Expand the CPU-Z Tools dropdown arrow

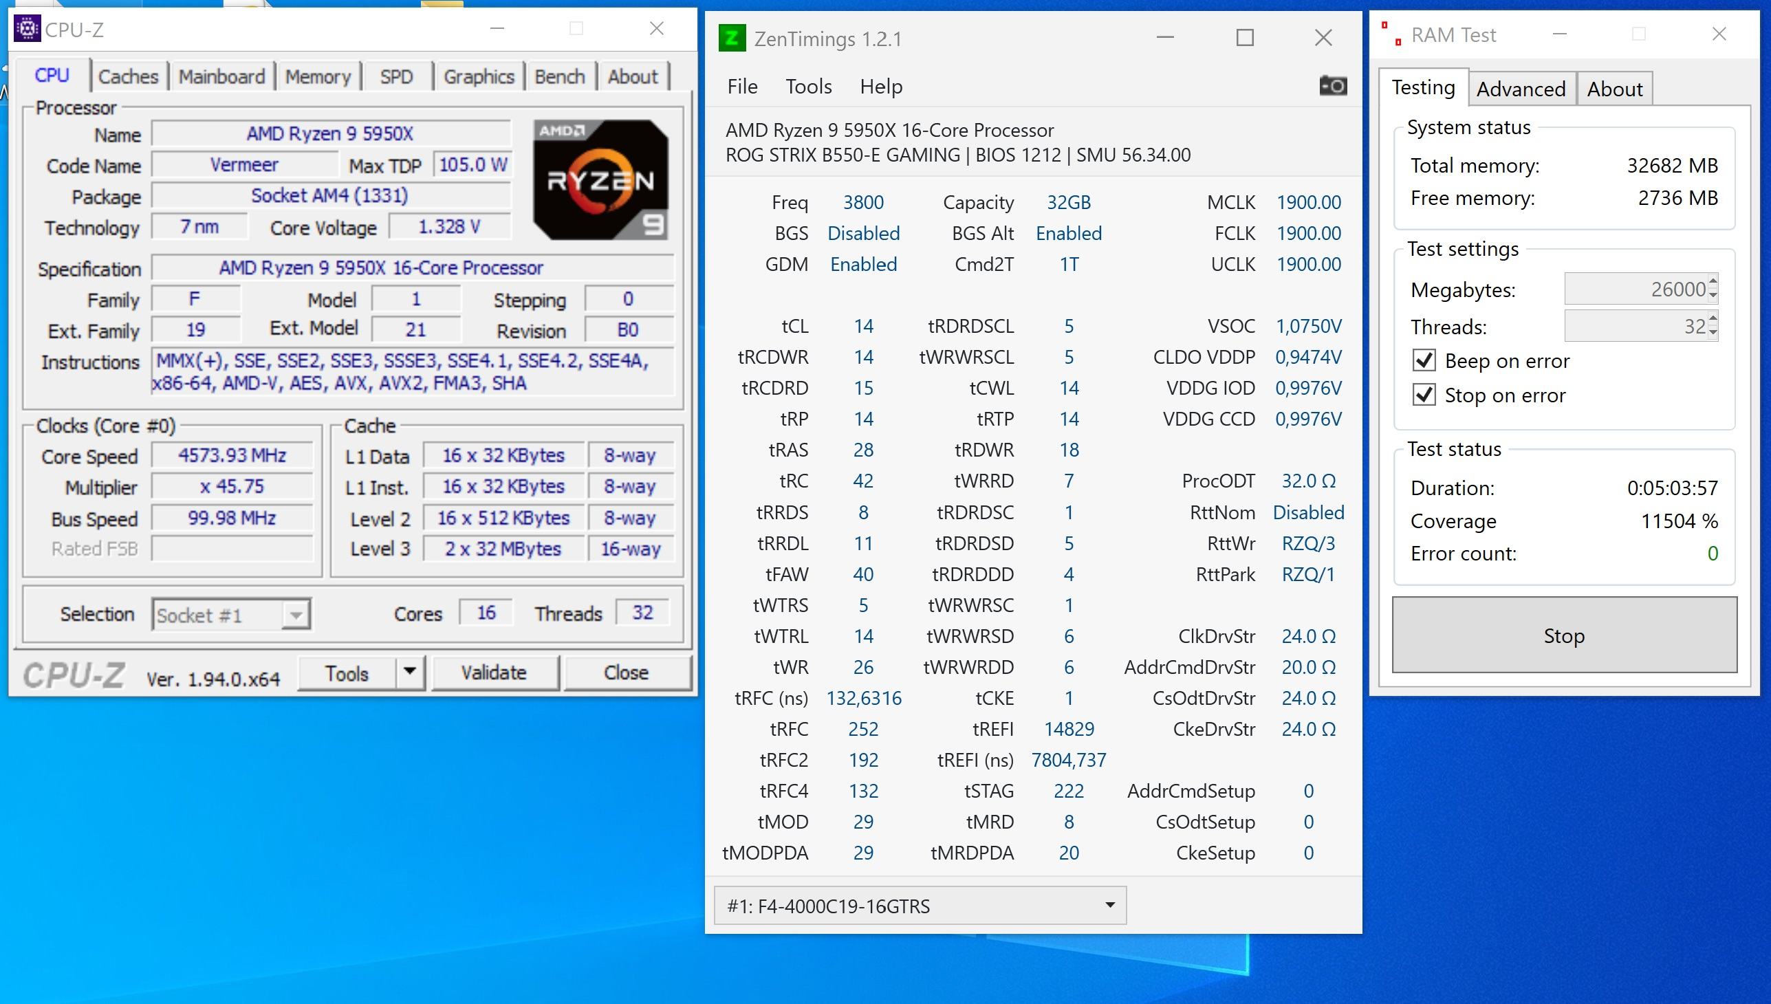pos(410,672)
